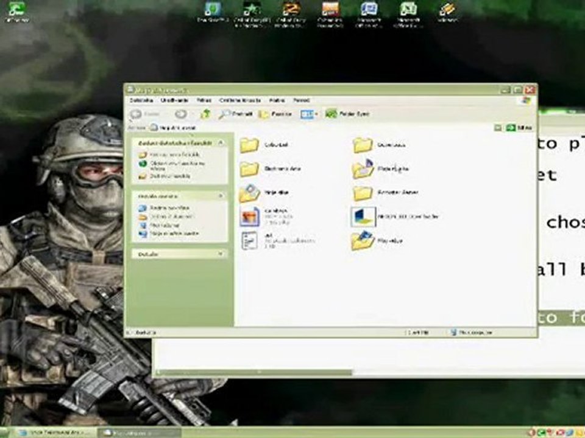
Task: Open the Edit menu in Explorer
Action: 174,100
